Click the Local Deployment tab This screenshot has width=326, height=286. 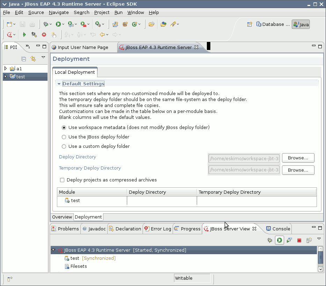[x=75, y=72]
